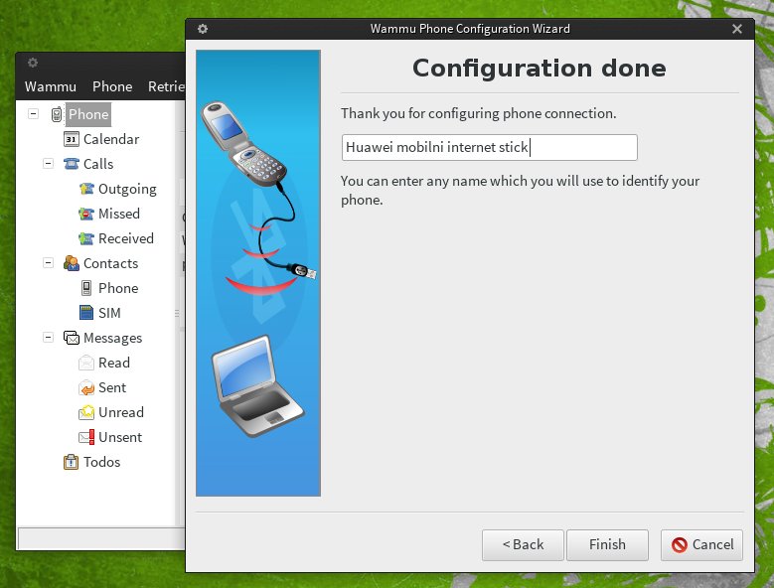Click the SIM card contacts icon
774x588 pixels.
coord(86,313)
